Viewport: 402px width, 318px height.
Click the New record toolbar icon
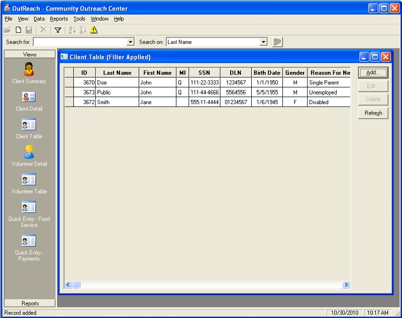(18, 30)
